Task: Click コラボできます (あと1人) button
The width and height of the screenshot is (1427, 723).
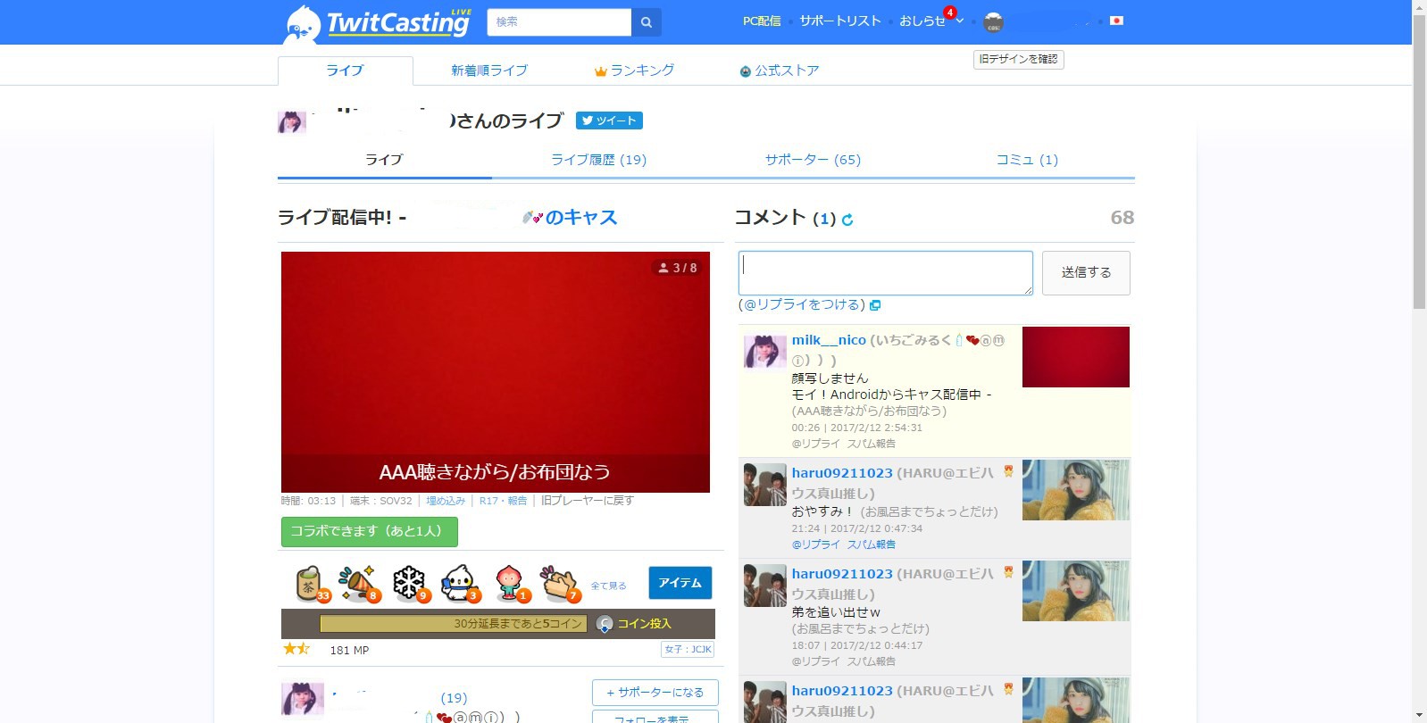Action: click(x=369, y=531)
